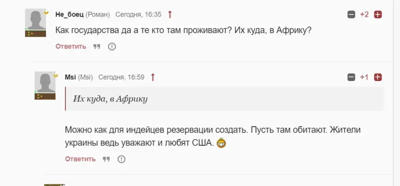Screen dimensions: 400x186
Task: Quote Не_боец's comment via quote icon
Action: click(96, 46)
